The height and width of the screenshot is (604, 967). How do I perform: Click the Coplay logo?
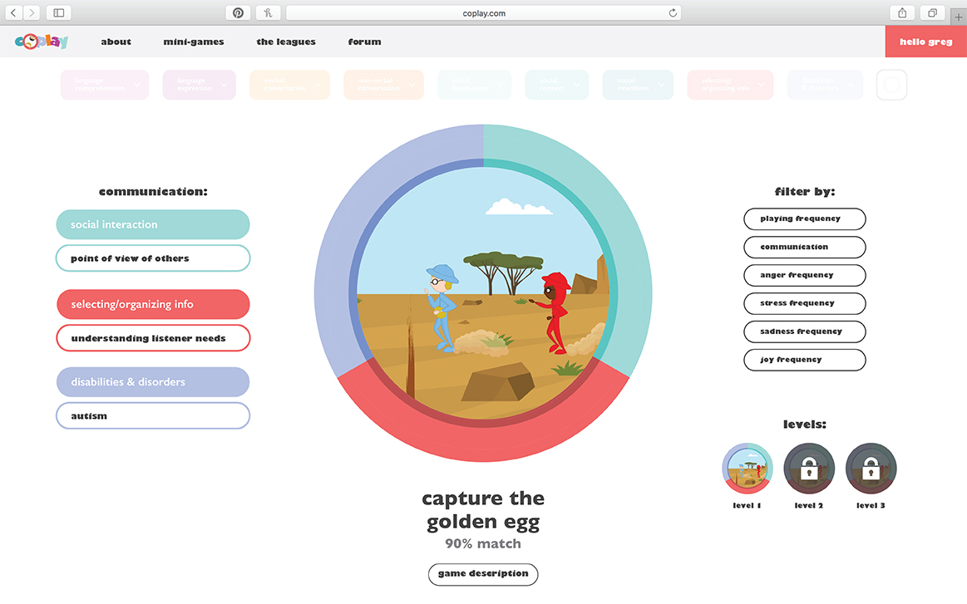(42, 42)
